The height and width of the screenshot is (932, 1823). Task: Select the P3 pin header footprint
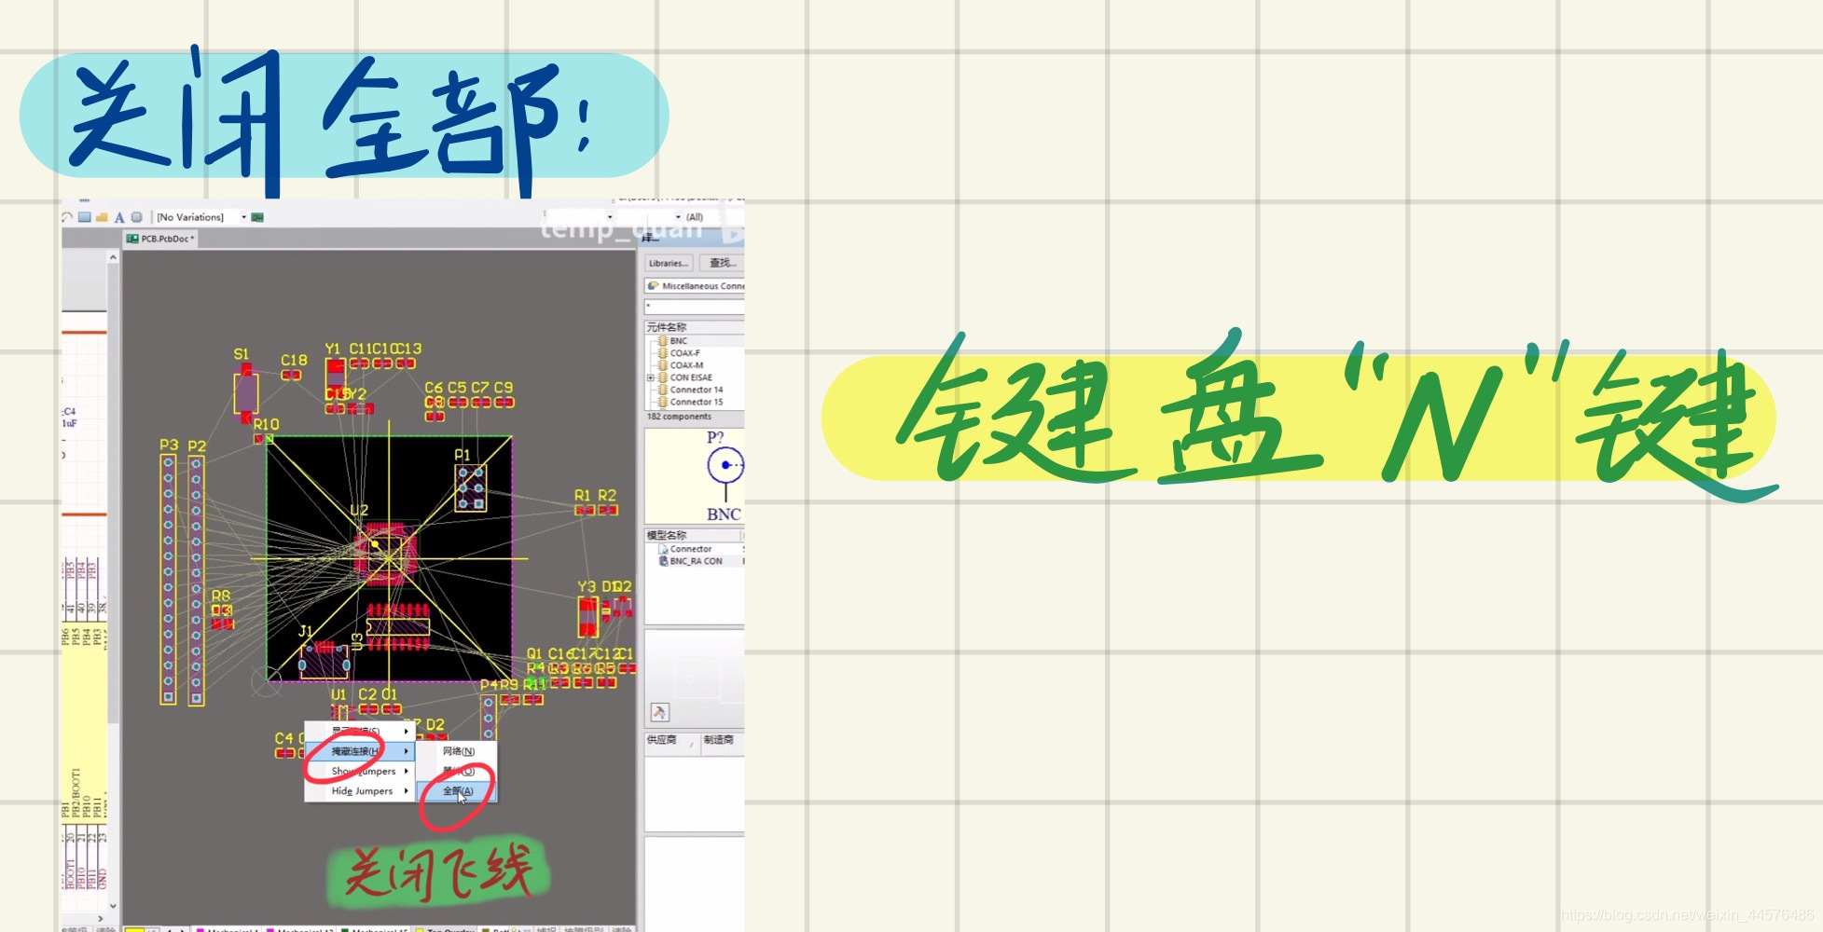168,579
